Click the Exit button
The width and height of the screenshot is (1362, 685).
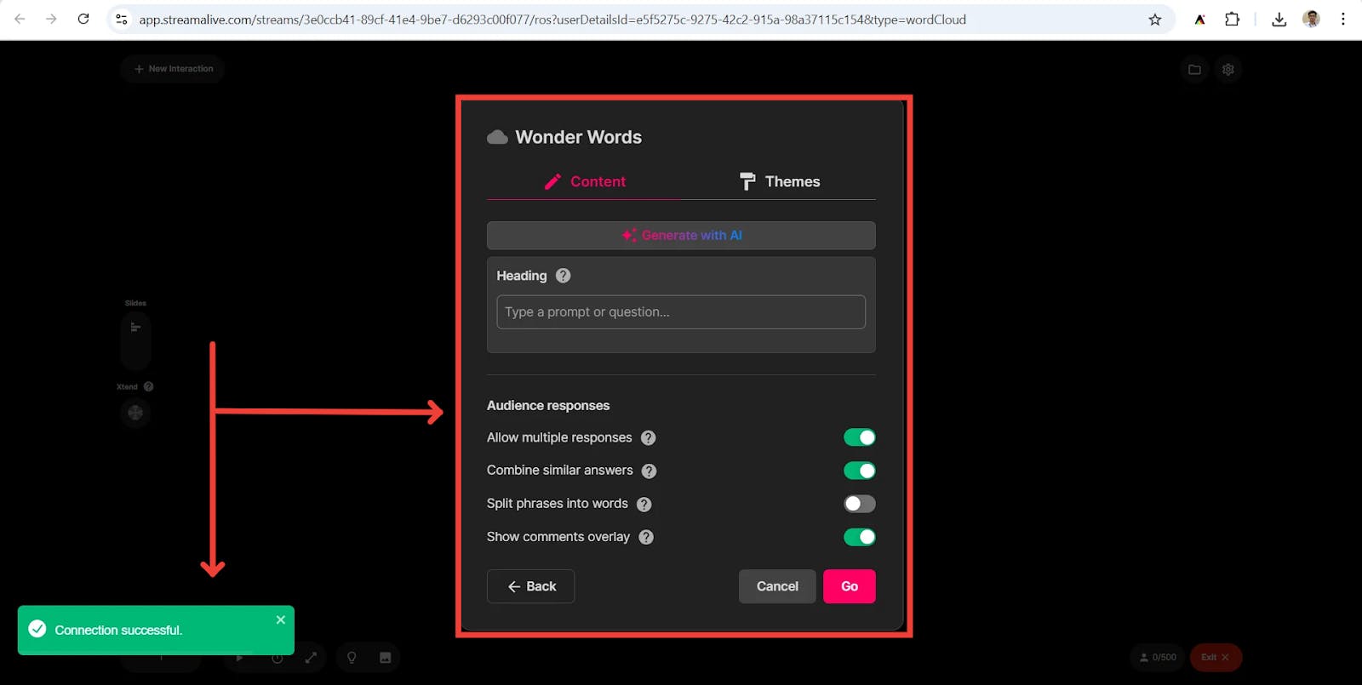point(1216,658)
